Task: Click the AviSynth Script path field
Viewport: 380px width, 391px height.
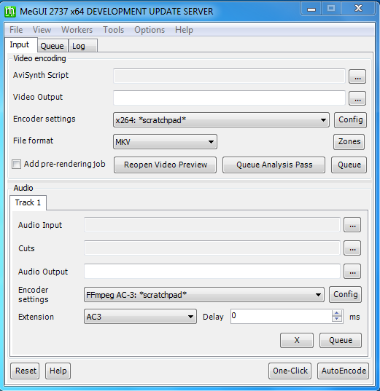Action: pos(229,76)
